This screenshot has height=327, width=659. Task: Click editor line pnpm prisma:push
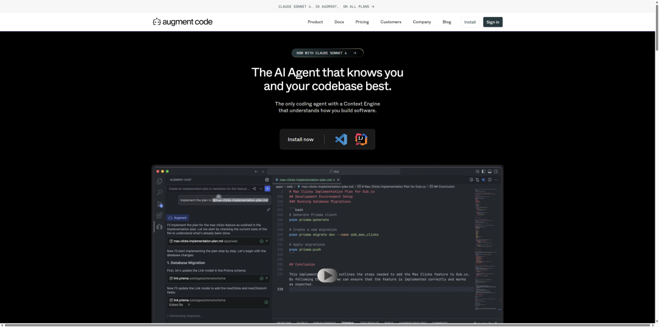[304, 250]
